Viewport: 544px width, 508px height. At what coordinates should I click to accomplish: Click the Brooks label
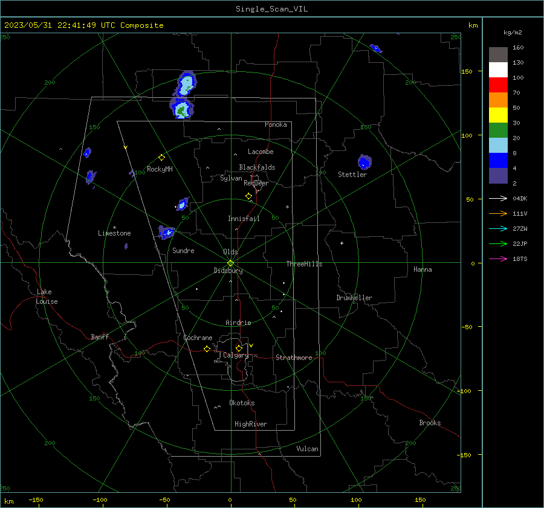430,423
